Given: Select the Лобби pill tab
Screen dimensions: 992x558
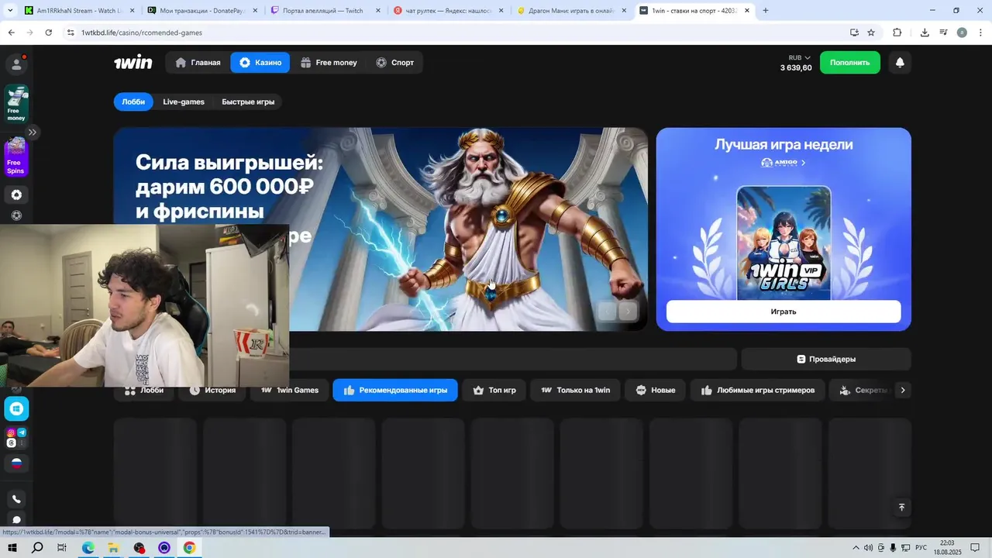Looking at the screenshot, I should pos(133,102).
